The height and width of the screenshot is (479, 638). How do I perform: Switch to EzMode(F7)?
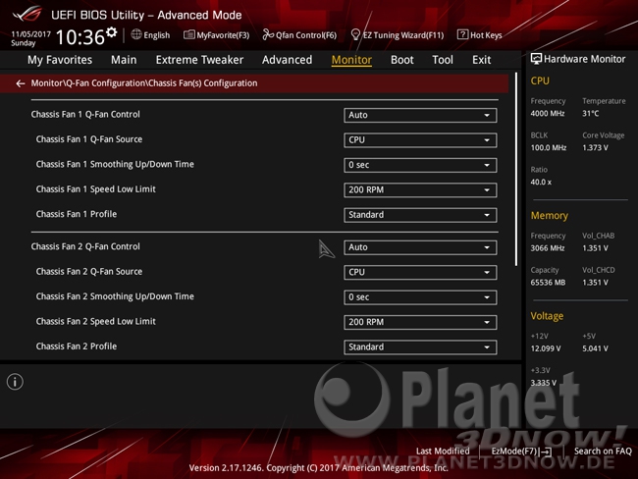(x=521, y=452)
